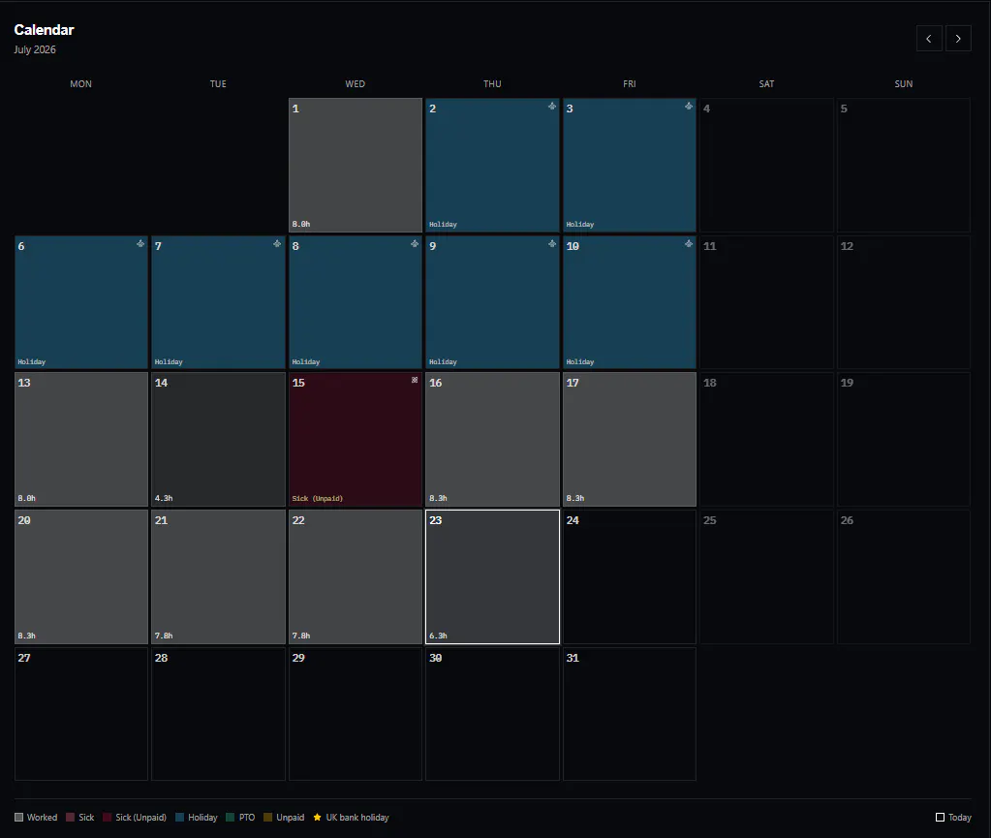Select July 28 day cell

tap(218, 714)
